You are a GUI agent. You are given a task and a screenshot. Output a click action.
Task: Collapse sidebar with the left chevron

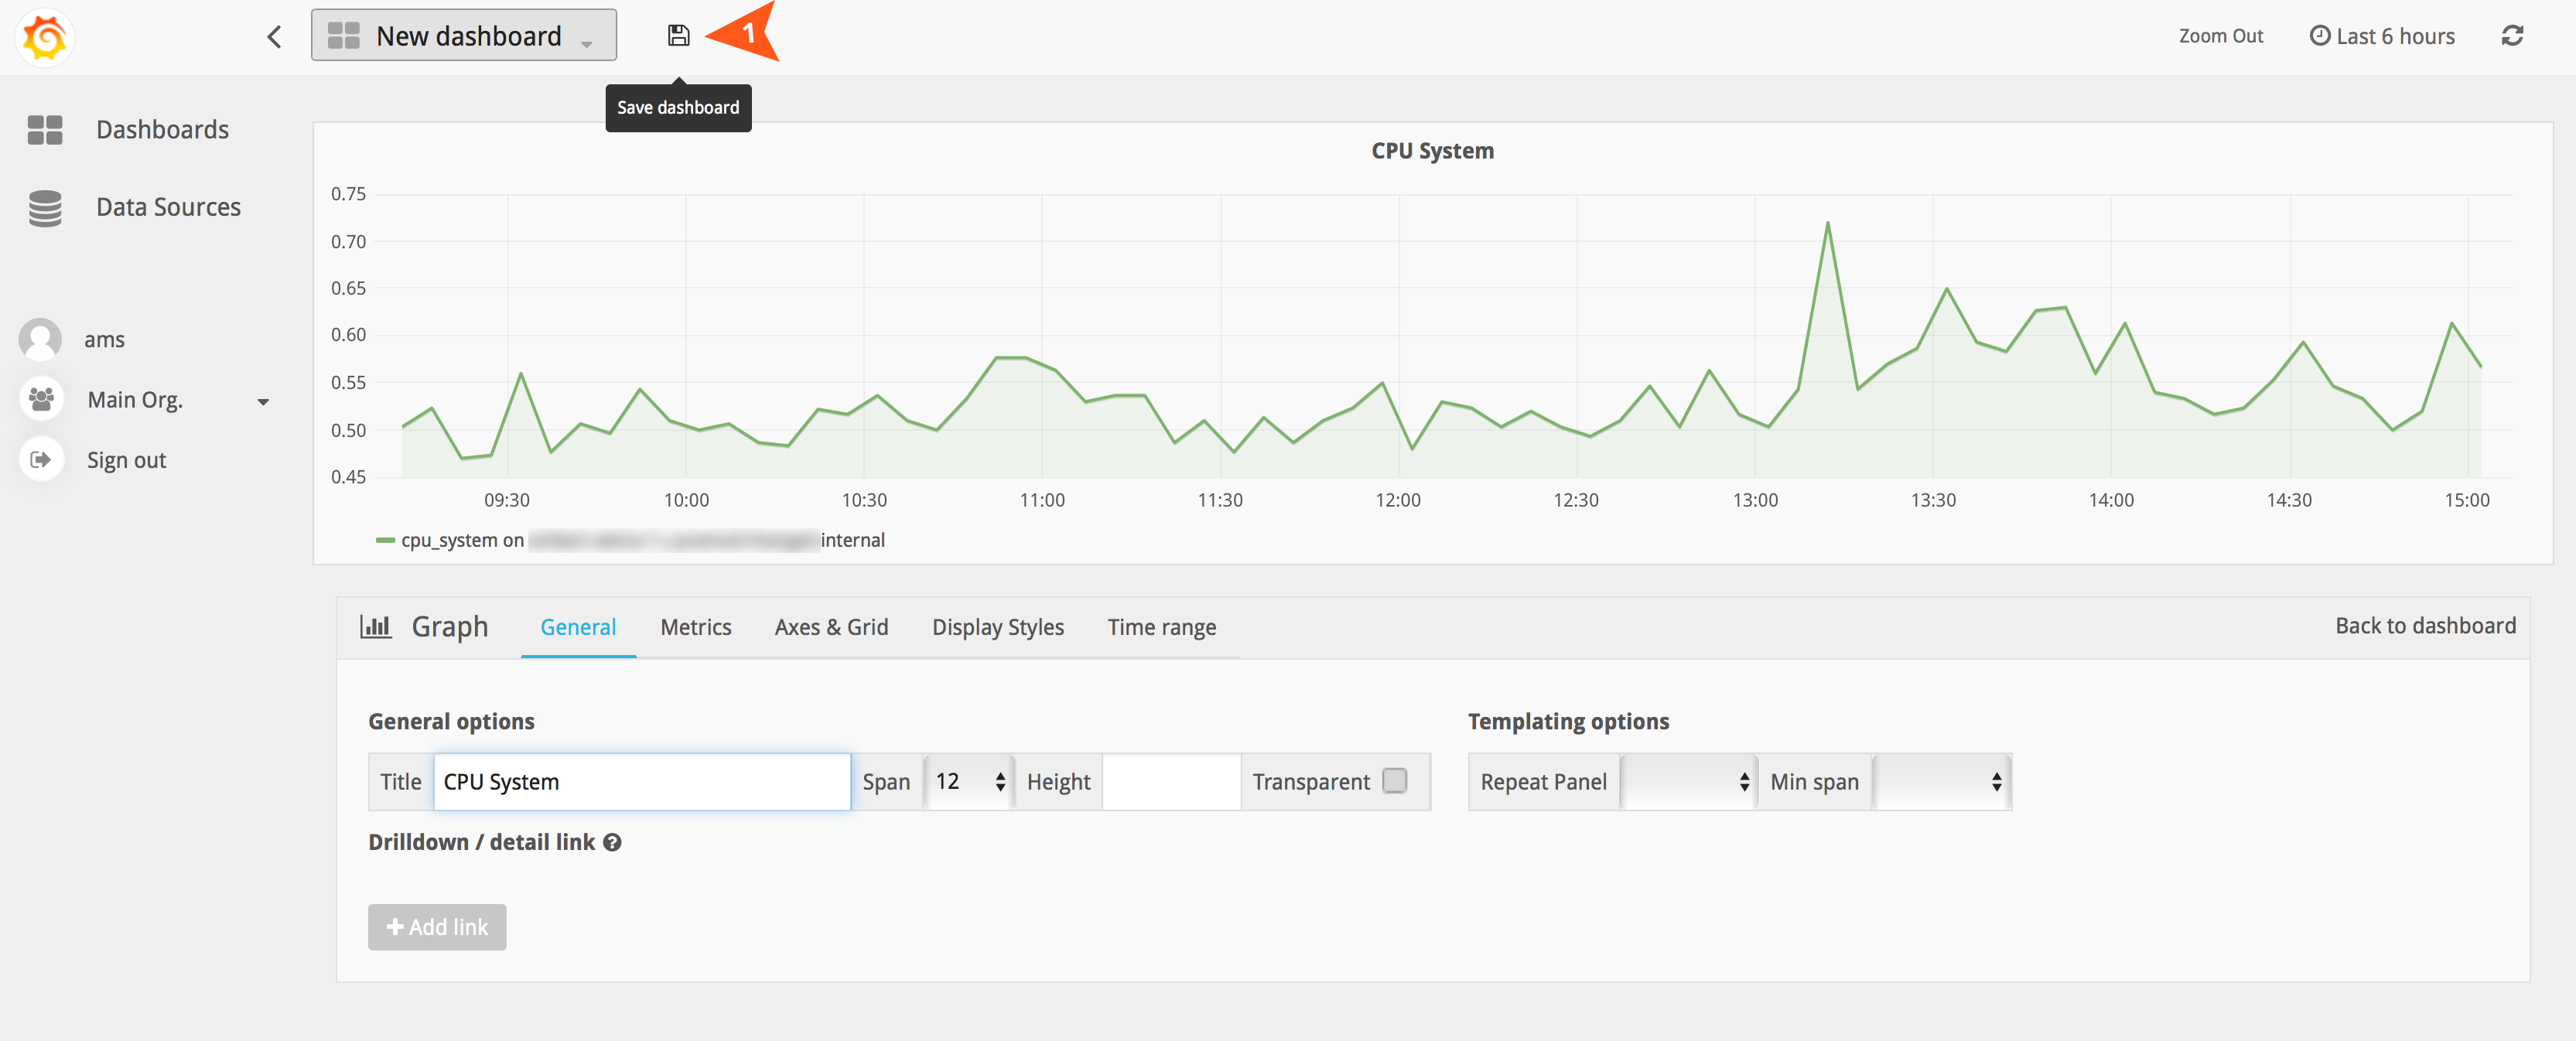pos(274,37)
